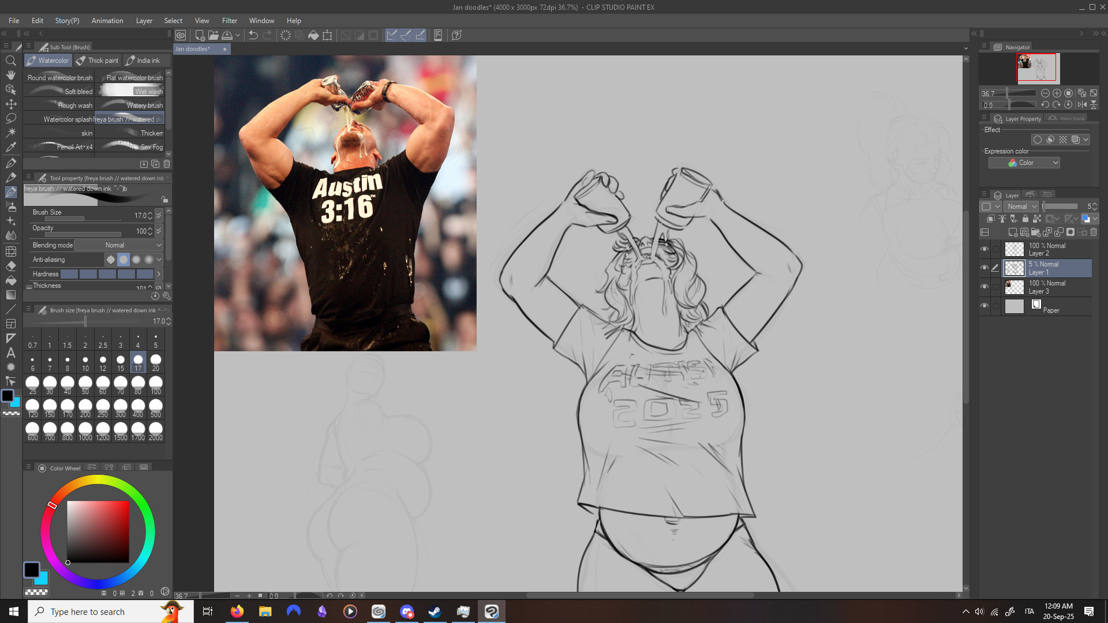The image size is (1108, 623).
Task: Select the Hand move-canvas tool
Action: pos(10,75)
